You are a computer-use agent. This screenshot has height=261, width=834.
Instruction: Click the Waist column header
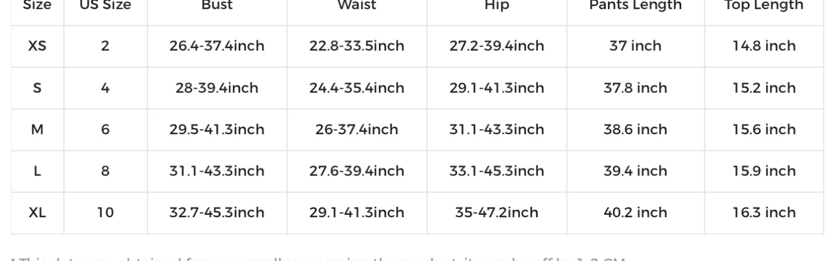357,6
